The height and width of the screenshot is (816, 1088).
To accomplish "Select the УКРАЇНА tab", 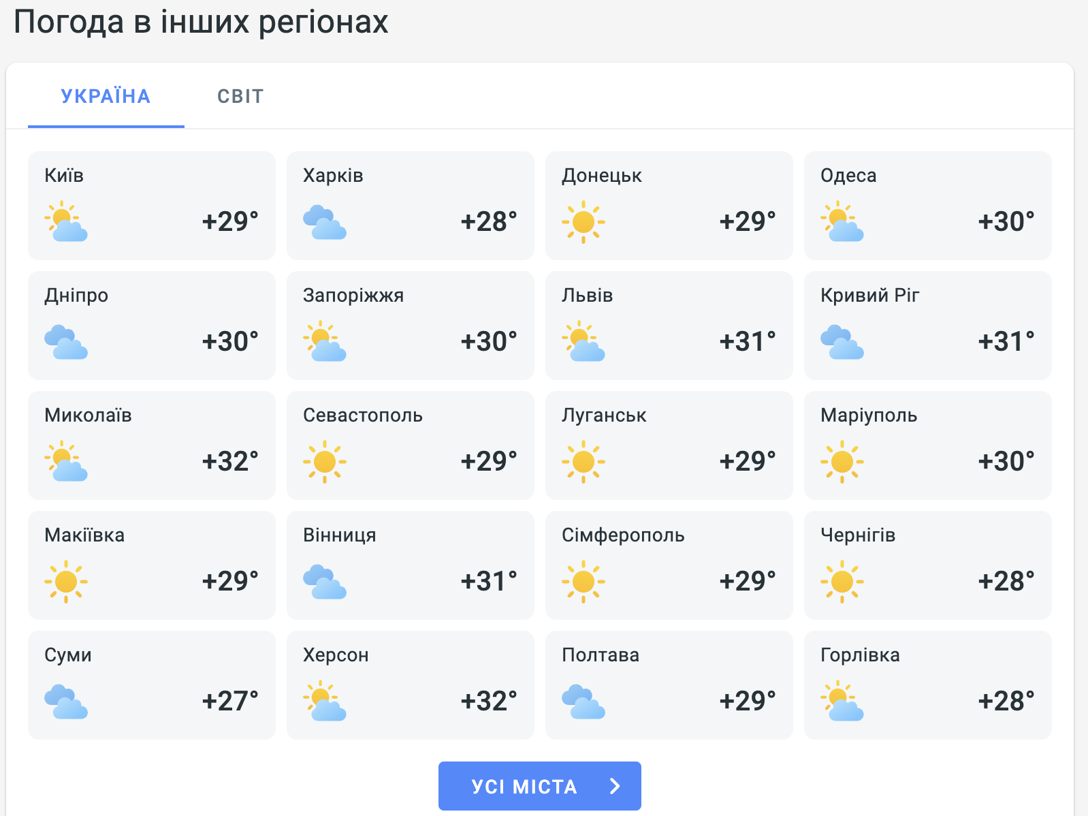I will point(106,96).
